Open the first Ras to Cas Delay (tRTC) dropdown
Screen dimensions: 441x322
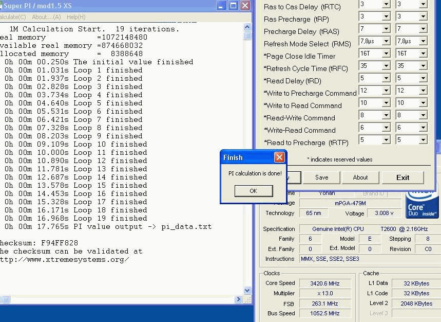(386, 4)
